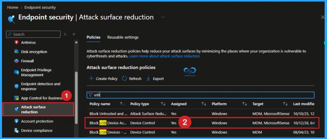The height and width of the screenshot is (139, 327).
Task: Open Device compliance in the sidebar
Action: (37, 130)
